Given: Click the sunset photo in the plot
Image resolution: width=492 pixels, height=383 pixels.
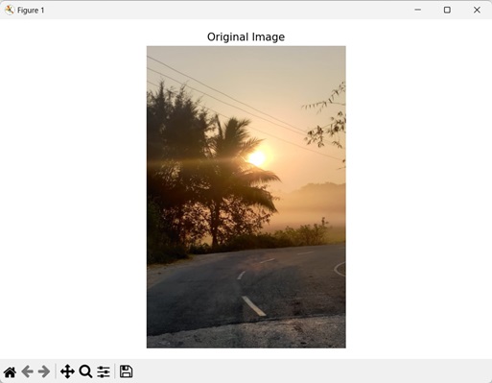Looking at the screenshot, I should 246,197.
